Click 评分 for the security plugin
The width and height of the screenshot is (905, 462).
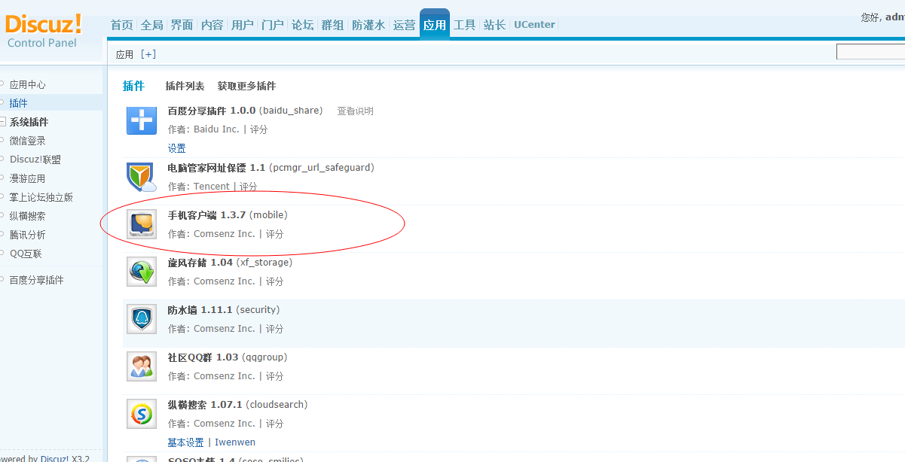(x=274, y=329)
